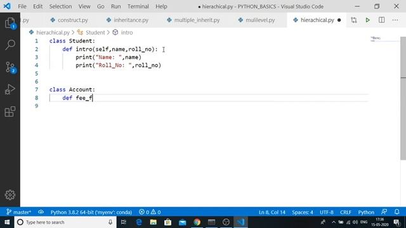Open the File menu
Screen dimensions: 406x228
22,6
